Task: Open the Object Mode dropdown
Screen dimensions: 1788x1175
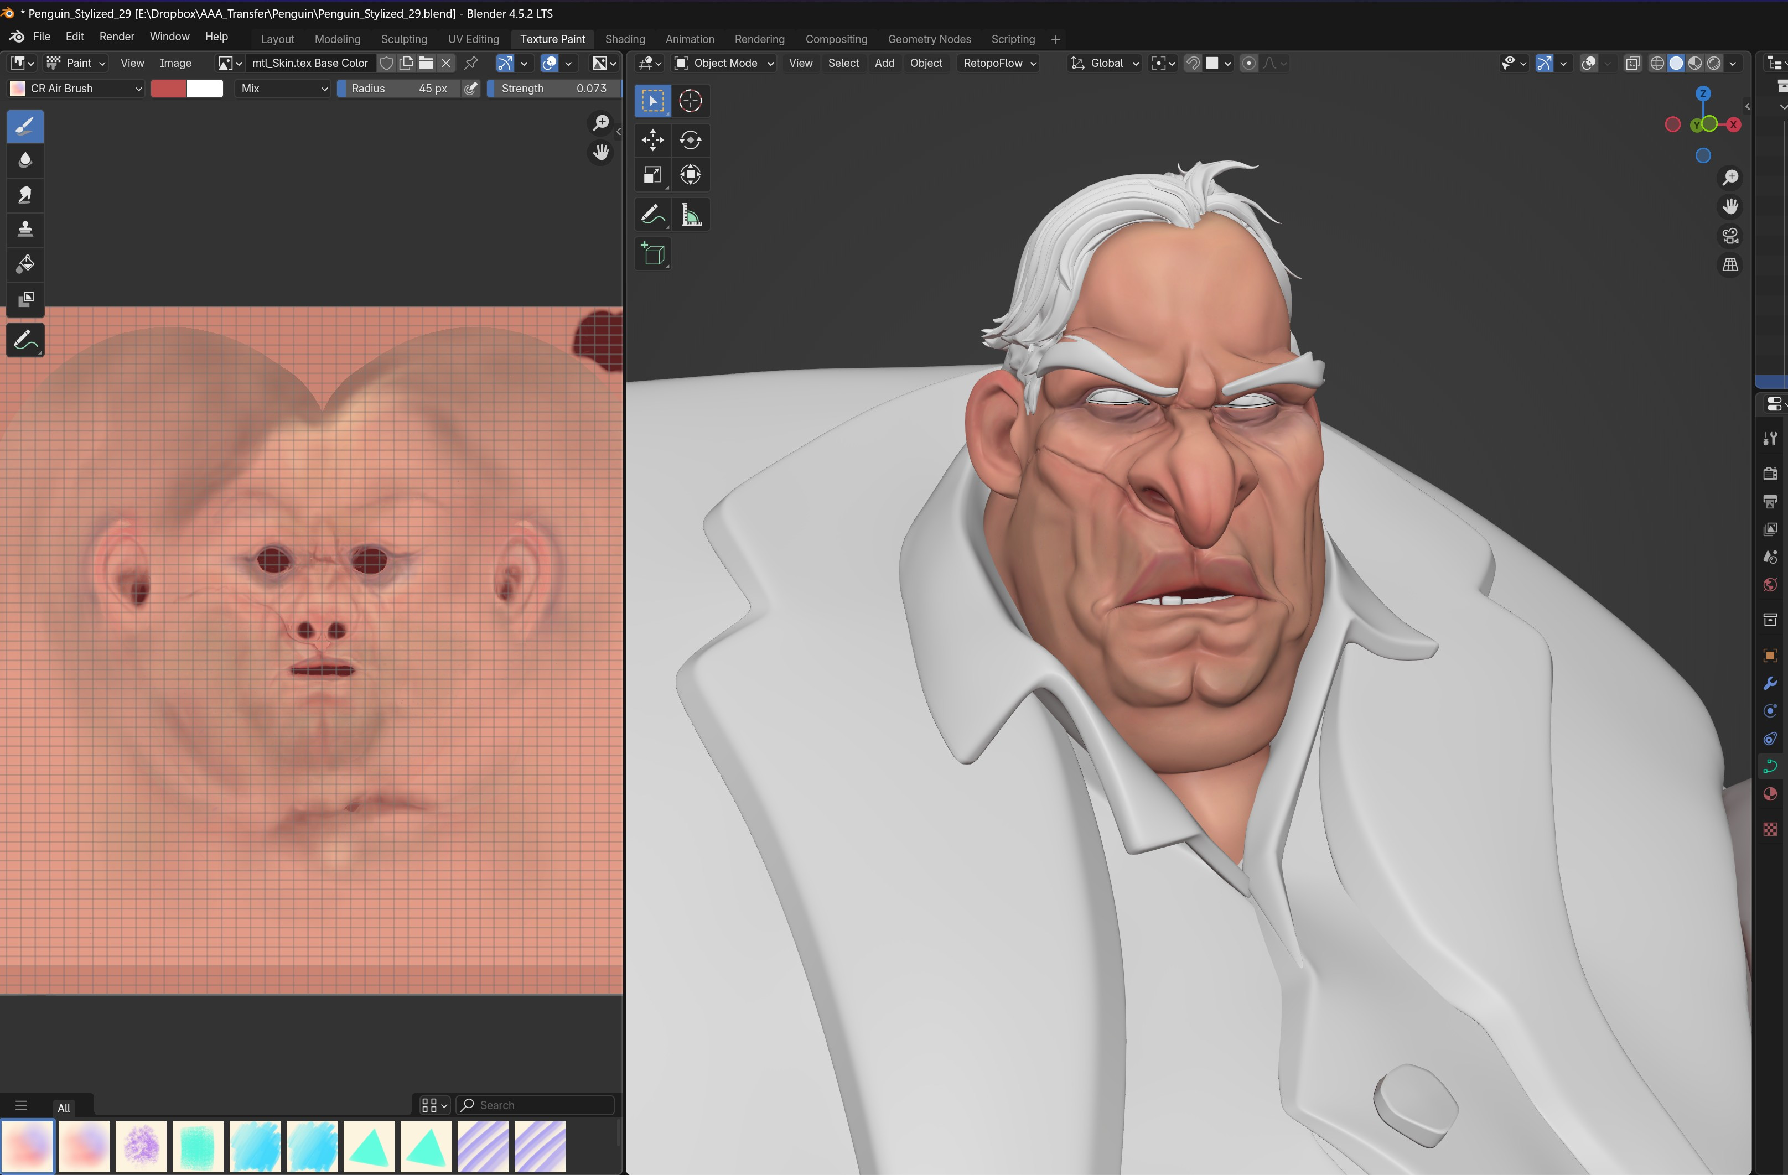Action: coord(723,63)
